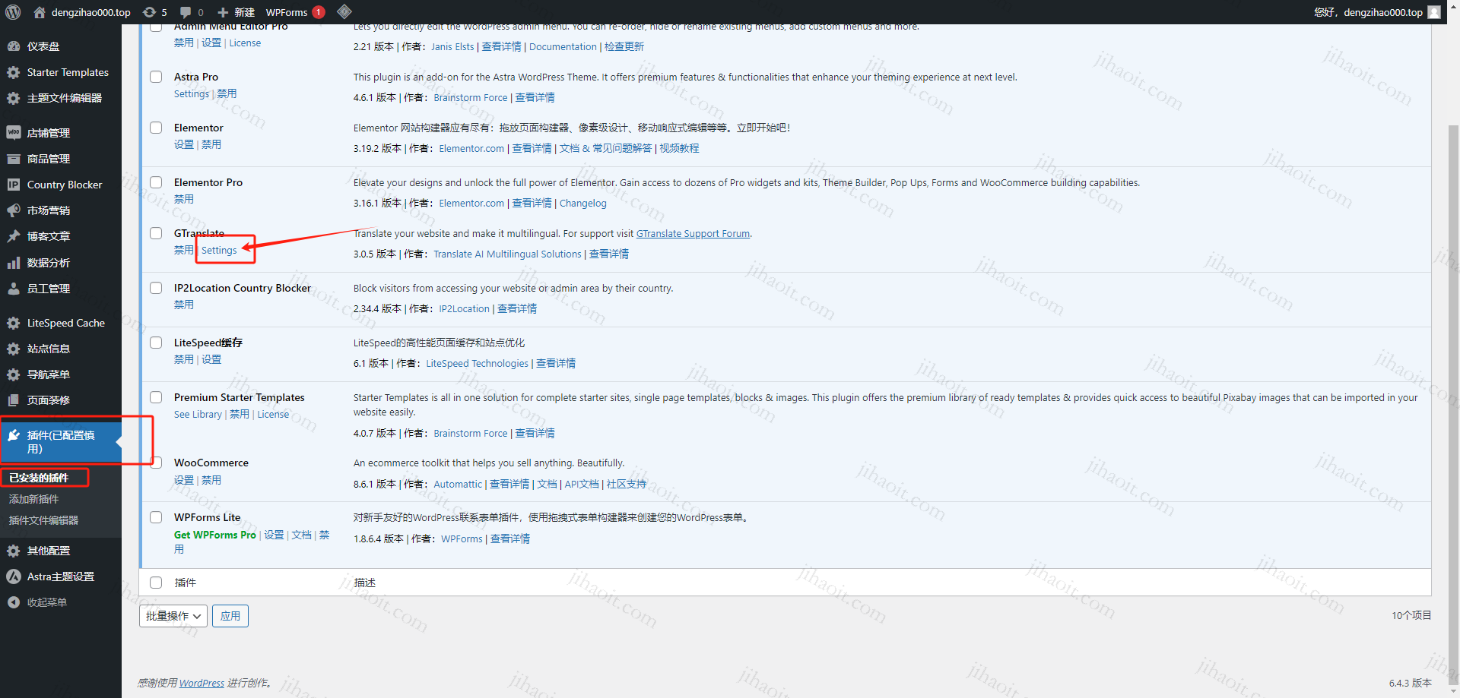Click 设置 under LiteSpeed缓存
The height and width of the screenshot is (698, 1460).
211,359
